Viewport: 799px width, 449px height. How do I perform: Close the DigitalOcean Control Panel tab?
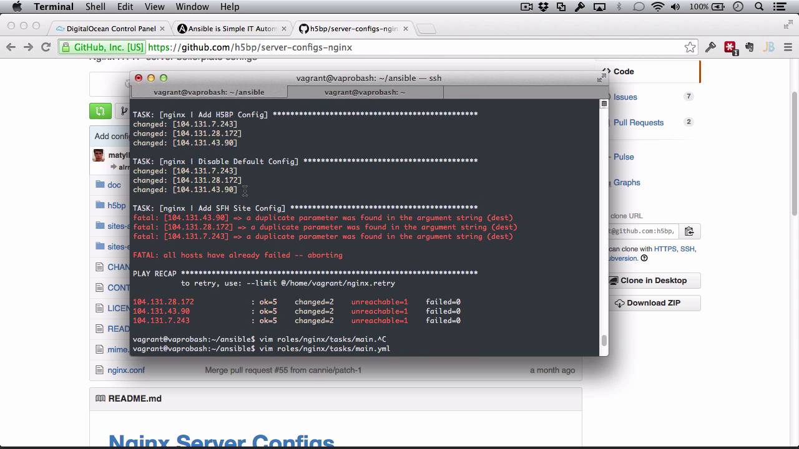(x=162, y=29)
